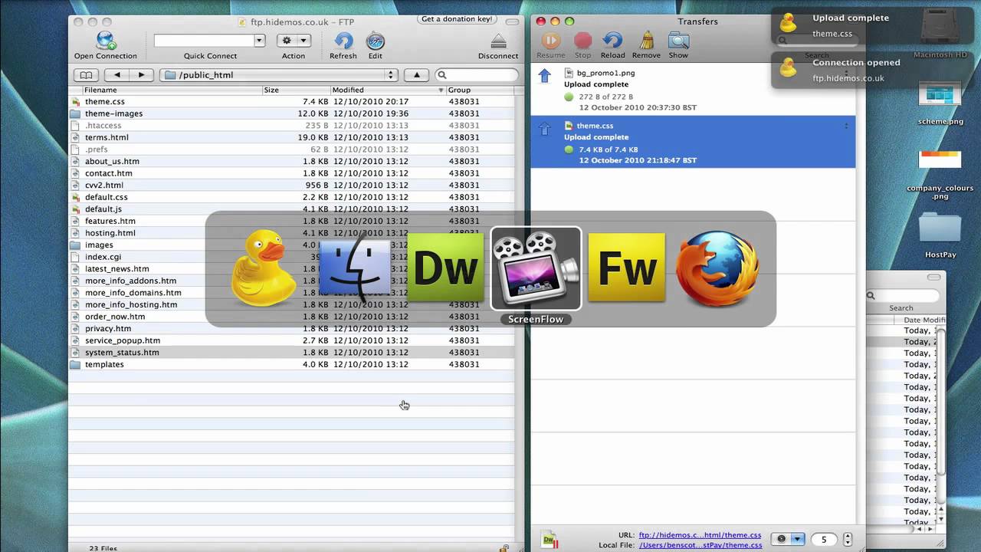This screenshot has width=981, height=552.
Task: Switch to ScreenFlow in the app switcher
Action: pos(536,269)
